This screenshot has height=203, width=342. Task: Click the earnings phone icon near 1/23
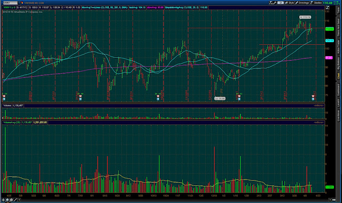click(x=239, y=96)
